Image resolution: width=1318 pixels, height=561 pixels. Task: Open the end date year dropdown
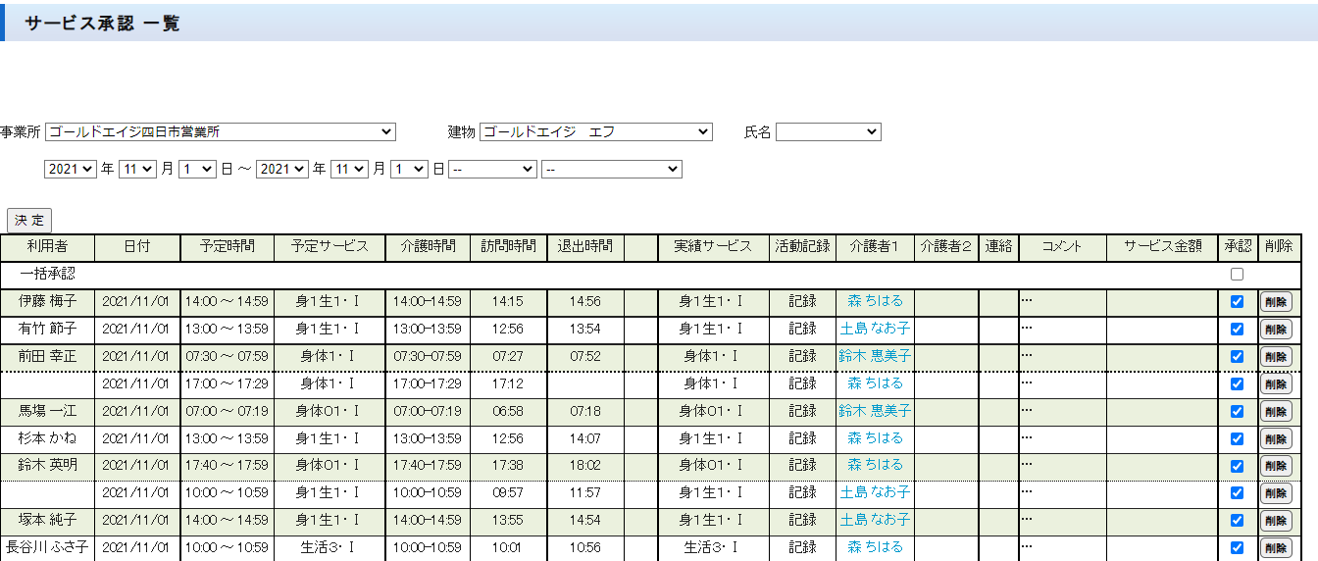point(281,169)
